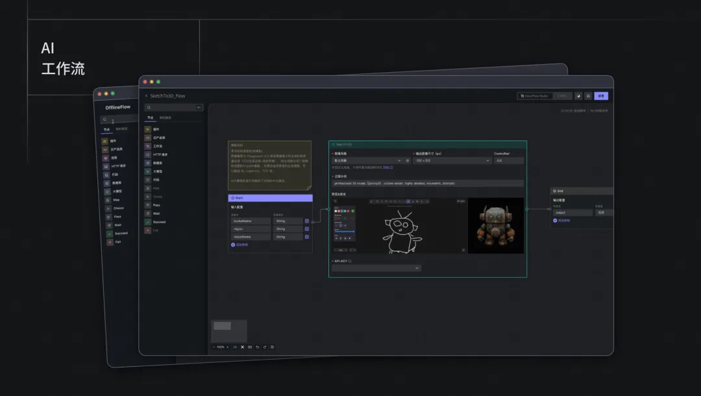Image resolution: width=701 pixels, height=396 pixels.
Task: Switch to the first sidebar tab under search
Action: coord(151,118)
